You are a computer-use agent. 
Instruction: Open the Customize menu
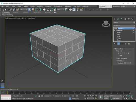(x=85, y=6)
